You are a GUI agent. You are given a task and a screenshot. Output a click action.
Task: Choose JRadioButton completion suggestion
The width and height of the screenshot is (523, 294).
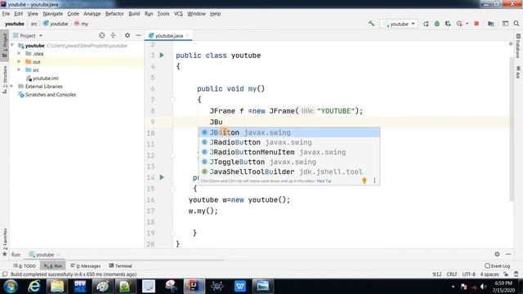pos(289,142)
